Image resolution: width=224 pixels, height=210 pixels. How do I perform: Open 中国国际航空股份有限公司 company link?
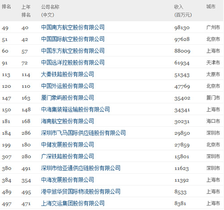(x=73, y=39)
